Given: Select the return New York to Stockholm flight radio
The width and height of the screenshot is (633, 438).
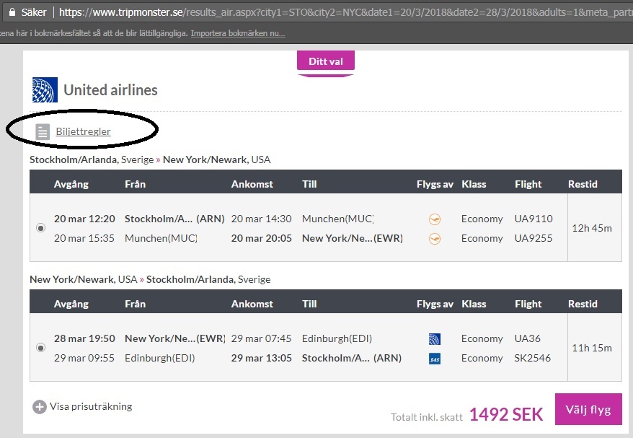Looking at the screenshot, I should (x=41, y=348).
